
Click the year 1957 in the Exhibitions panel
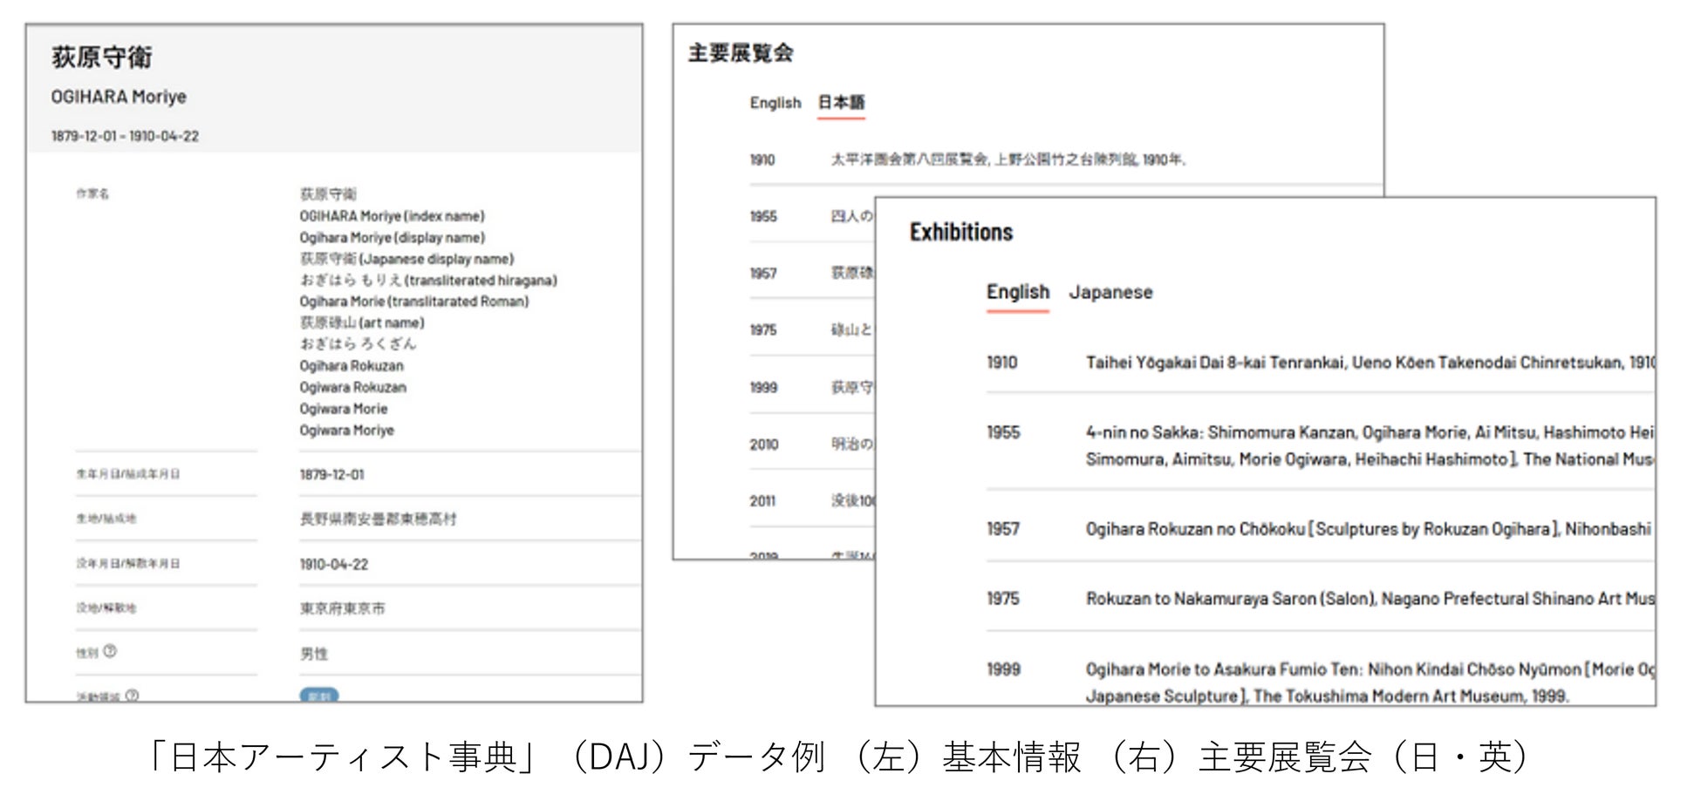(x=1002, y=529)
